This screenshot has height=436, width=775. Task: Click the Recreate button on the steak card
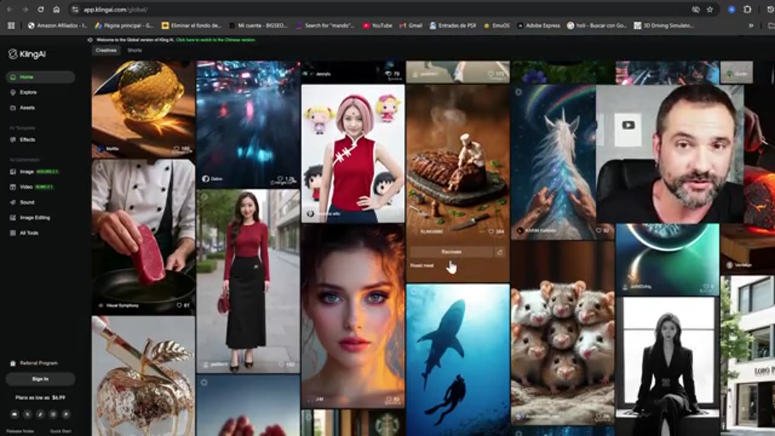point(451,252)
